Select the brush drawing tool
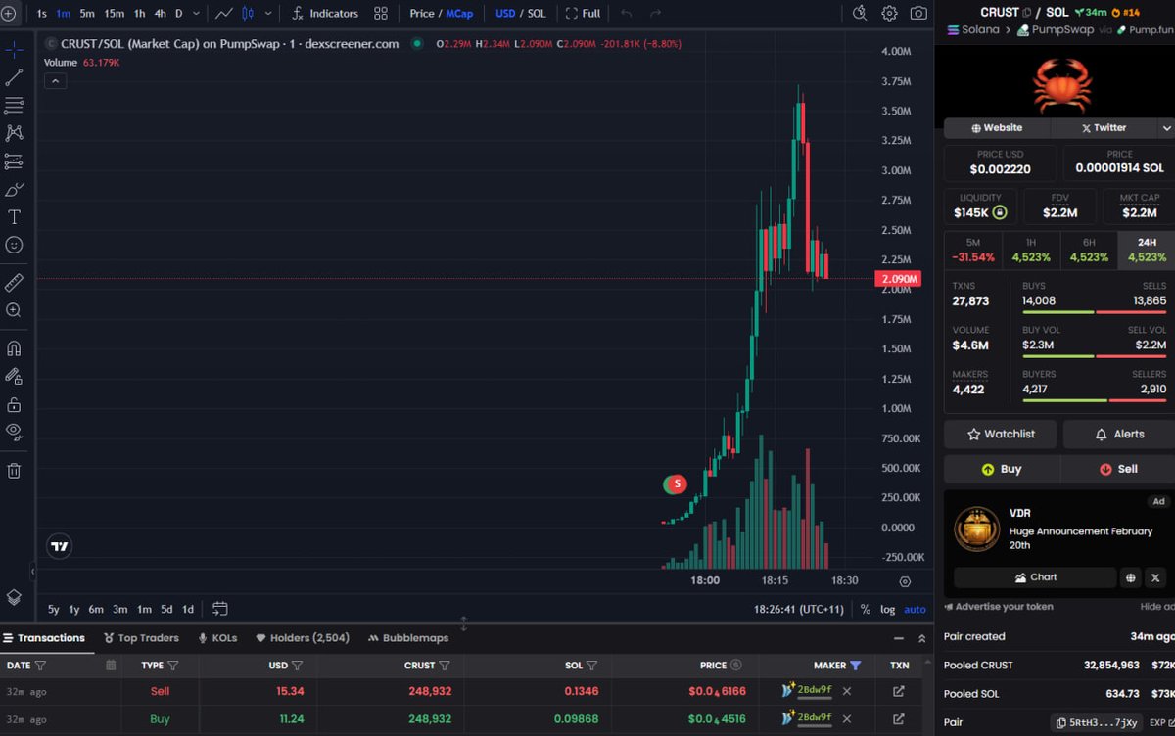Screen dimensions: 1175x736 tap(14, 190)
